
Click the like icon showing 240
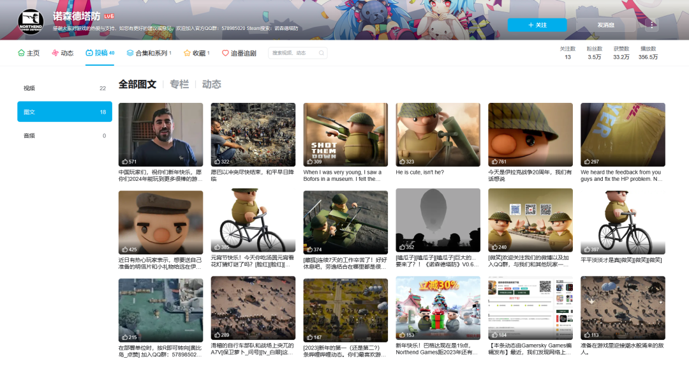pyautogui.click(x=494, y=247)
